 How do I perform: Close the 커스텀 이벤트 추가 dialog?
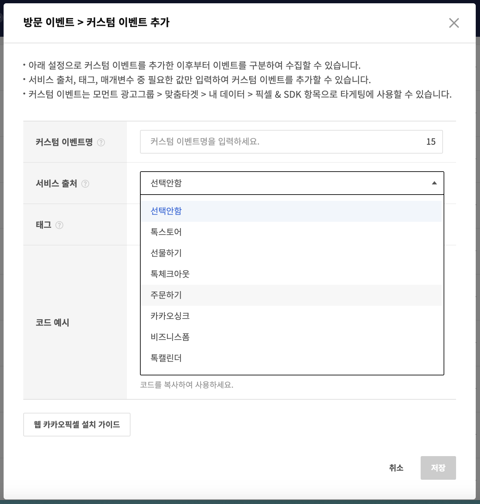coord(454,23)
